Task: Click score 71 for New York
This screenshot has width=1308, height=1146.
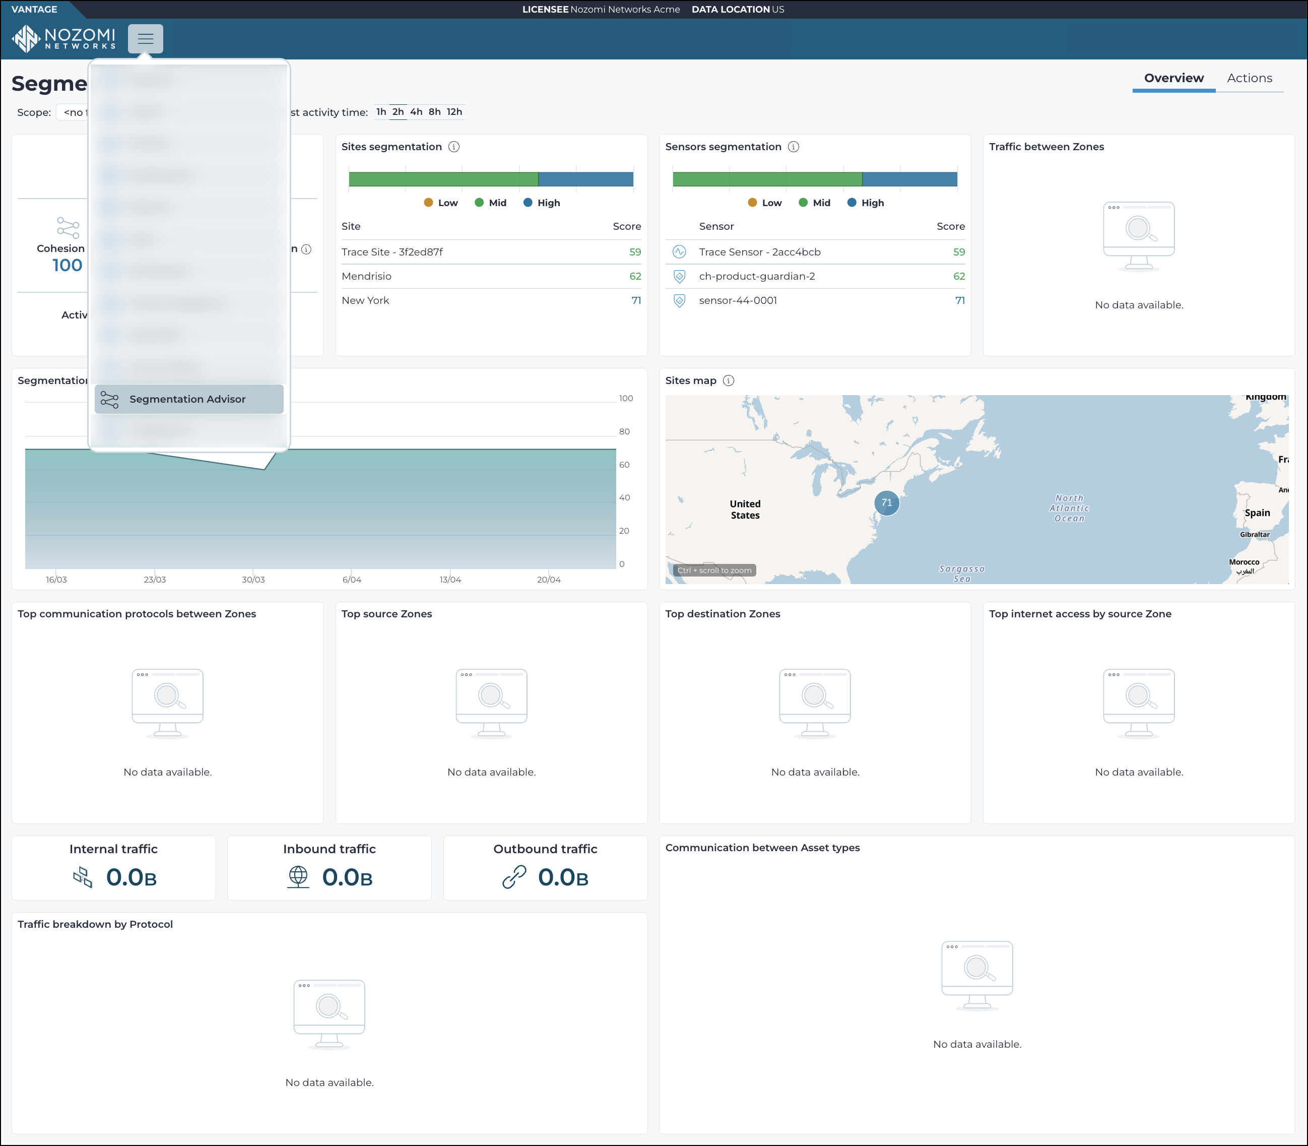Action: pos(636,300)
